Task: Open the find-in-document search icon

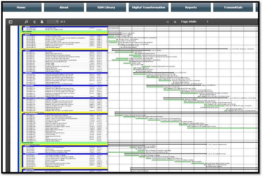Action: tap(26, 22)
